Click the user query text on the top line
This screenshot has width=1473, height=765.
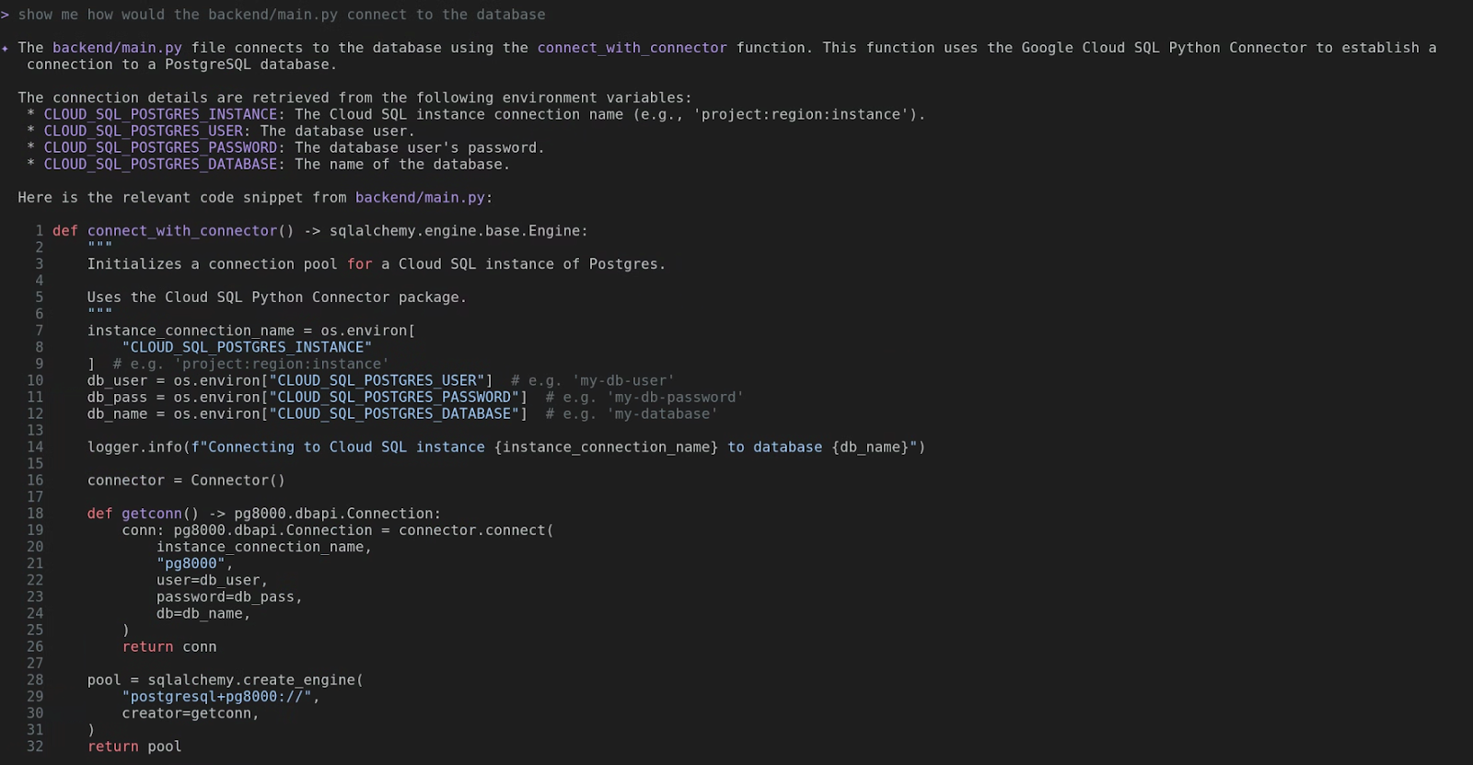(x=281, y=15)
